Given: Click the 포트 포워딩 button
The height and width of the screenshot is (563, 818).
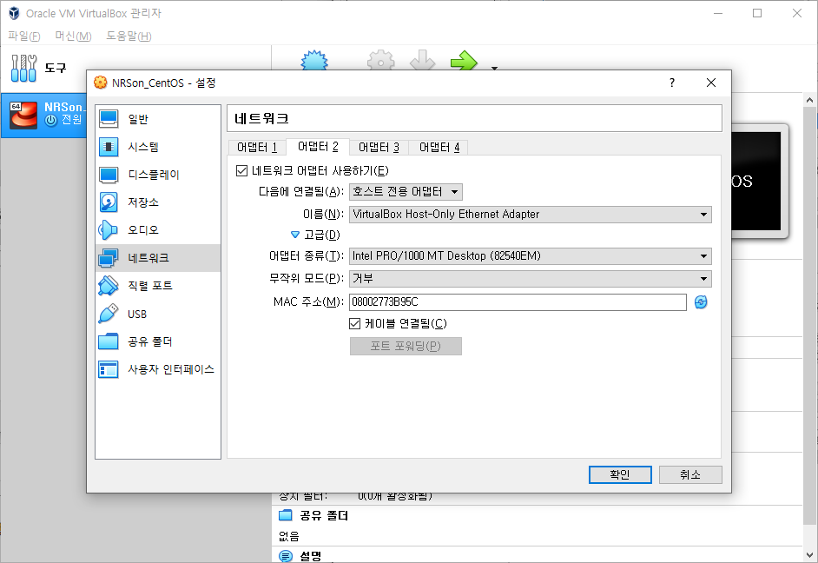Looking at the screenshot, I should (406, 346).
